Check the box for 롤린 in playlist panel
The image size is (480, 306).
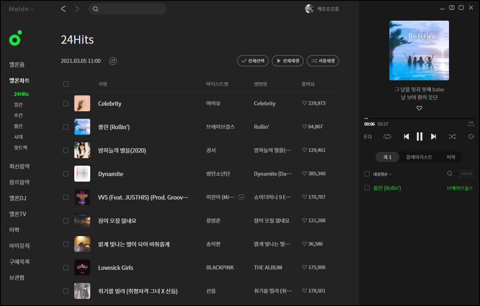coord(367,188)
